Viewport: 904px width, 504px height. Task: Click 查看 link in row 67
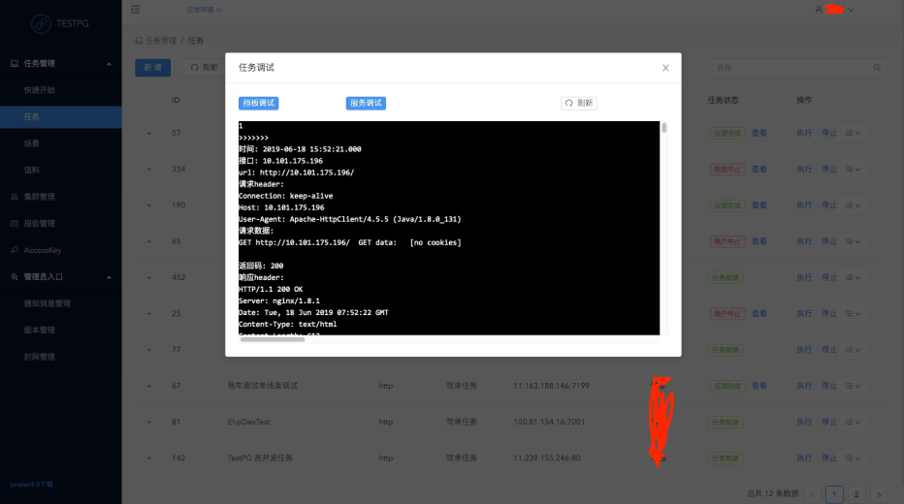click(x=759, y=386)
